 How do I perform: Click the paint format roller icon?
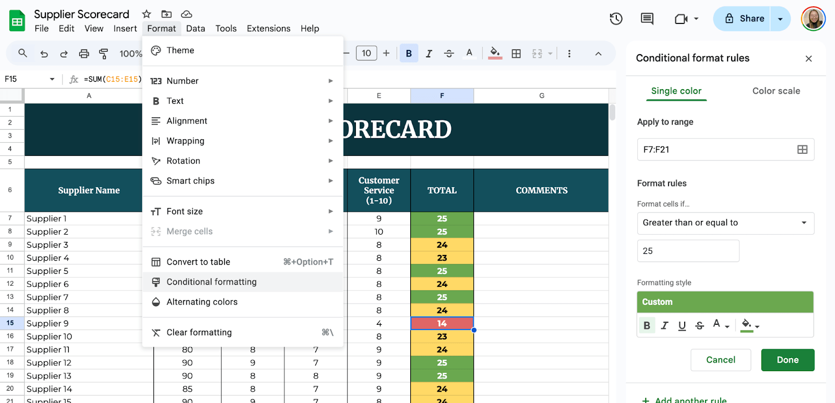103,53
